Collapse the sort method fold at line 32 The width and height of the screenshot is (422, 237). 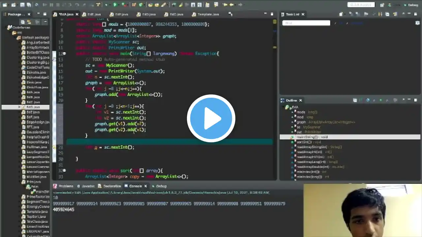(64, 171)
